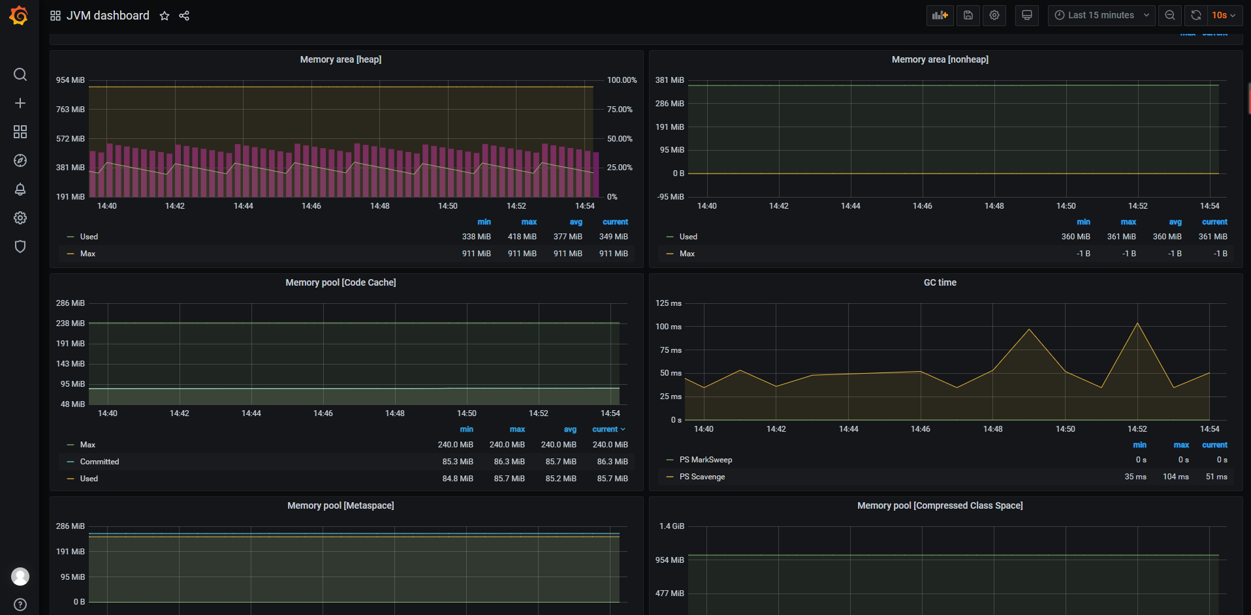This screenshot has height=615, width=1251.
Task: Open color picker for PS Scavenge line
Action: coord(670,477)
